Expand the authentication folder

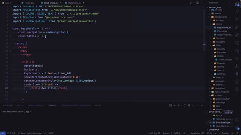coord(223,99)
